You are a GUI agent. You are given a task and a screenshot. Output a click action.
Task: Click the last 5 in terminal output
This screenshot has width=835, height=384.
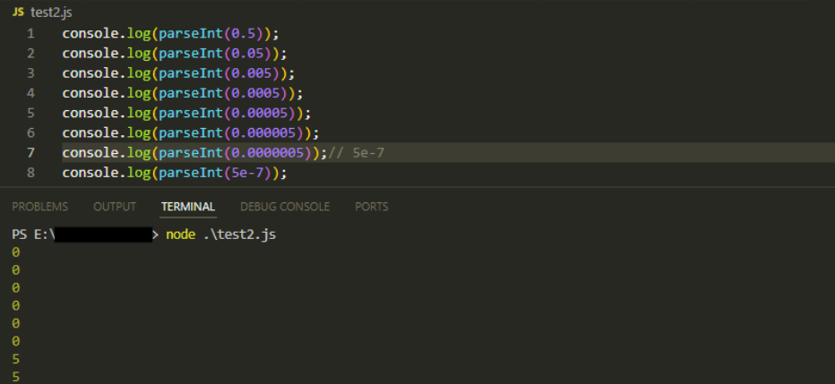coord(15,377)
